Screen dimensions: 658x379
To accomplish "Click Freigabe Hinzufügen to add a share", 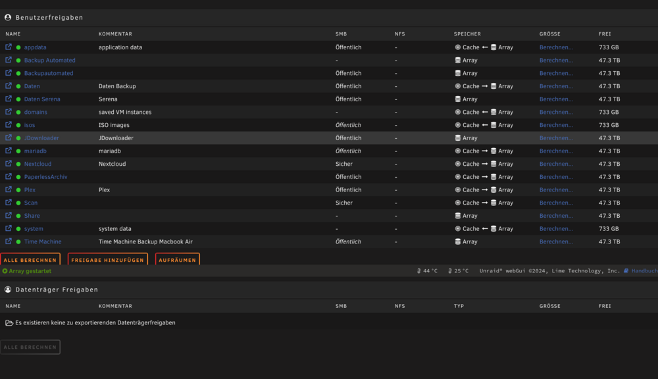I will (x=107, y=259).
